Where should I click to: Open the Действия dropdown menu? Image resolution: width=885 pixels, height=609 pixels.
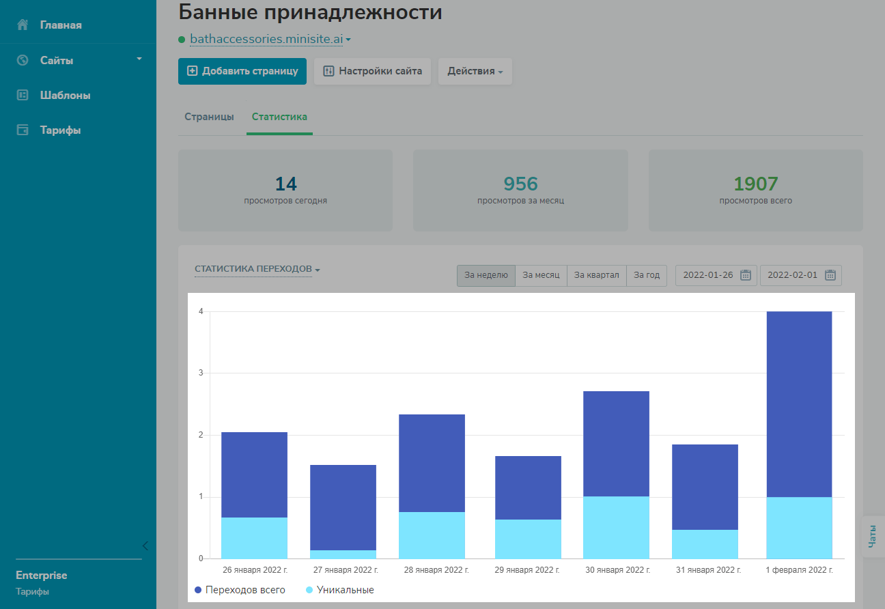point(475,71)
